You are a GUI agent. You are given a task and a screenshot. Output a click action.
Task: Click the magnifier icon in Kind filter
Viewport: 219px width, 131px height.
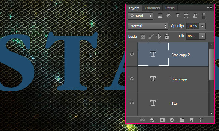tap(132, 16)
